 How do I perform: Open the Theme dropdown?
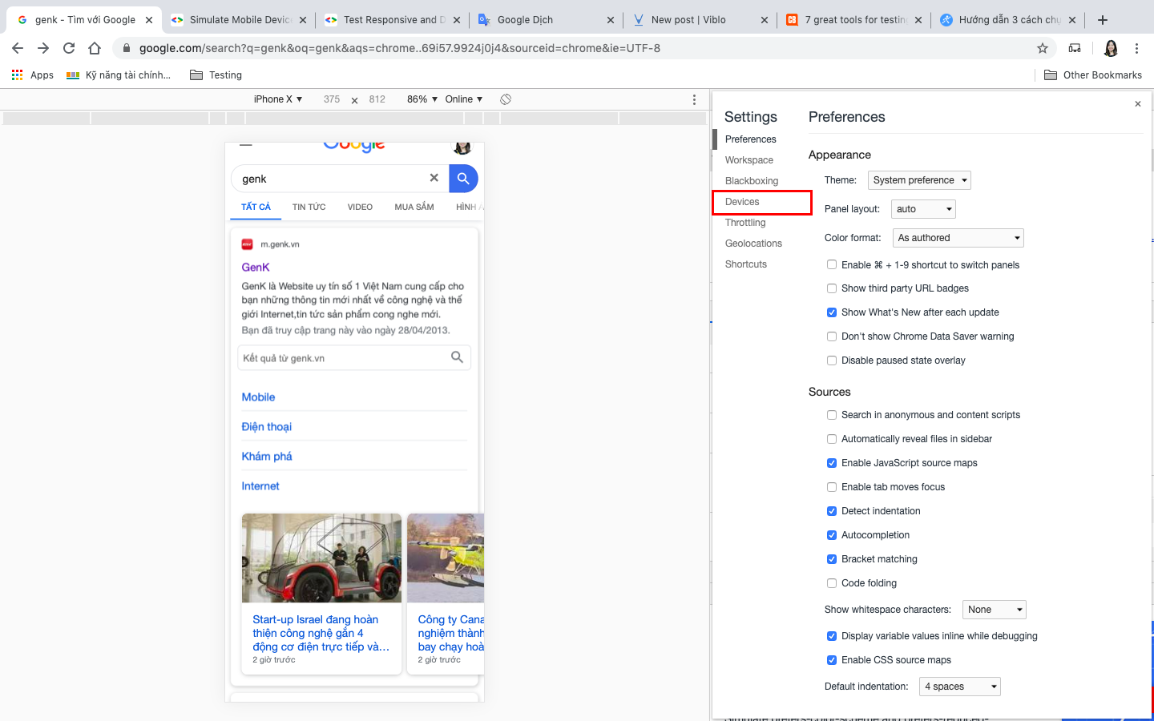click(x=919, y=180)
